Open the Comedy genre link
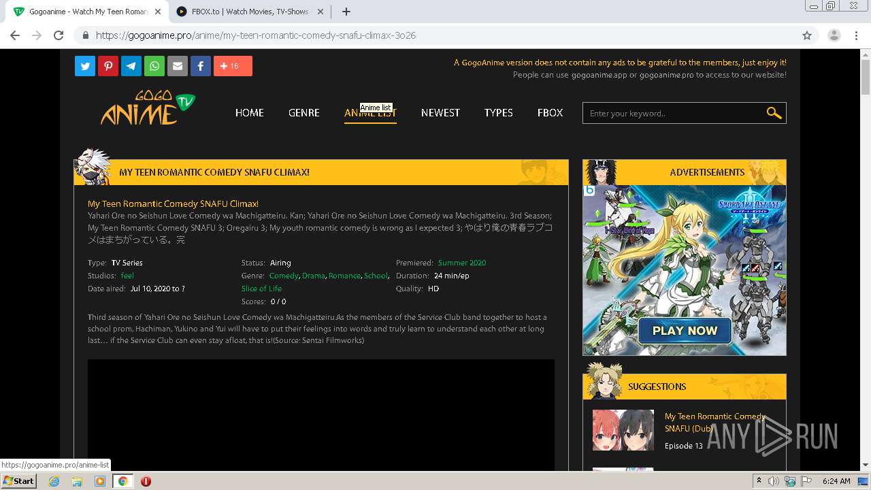Viewport: 871px width, 490px height. point(284,276)
